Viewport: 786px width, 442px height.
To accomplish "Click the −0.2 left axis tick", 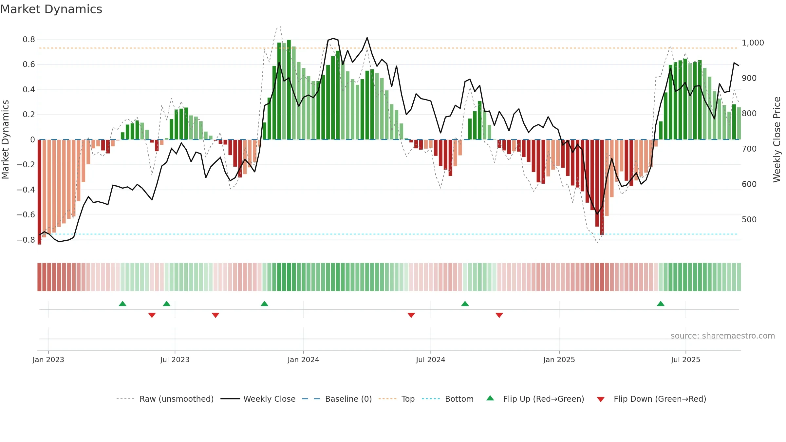I will [x=26, y=165].
